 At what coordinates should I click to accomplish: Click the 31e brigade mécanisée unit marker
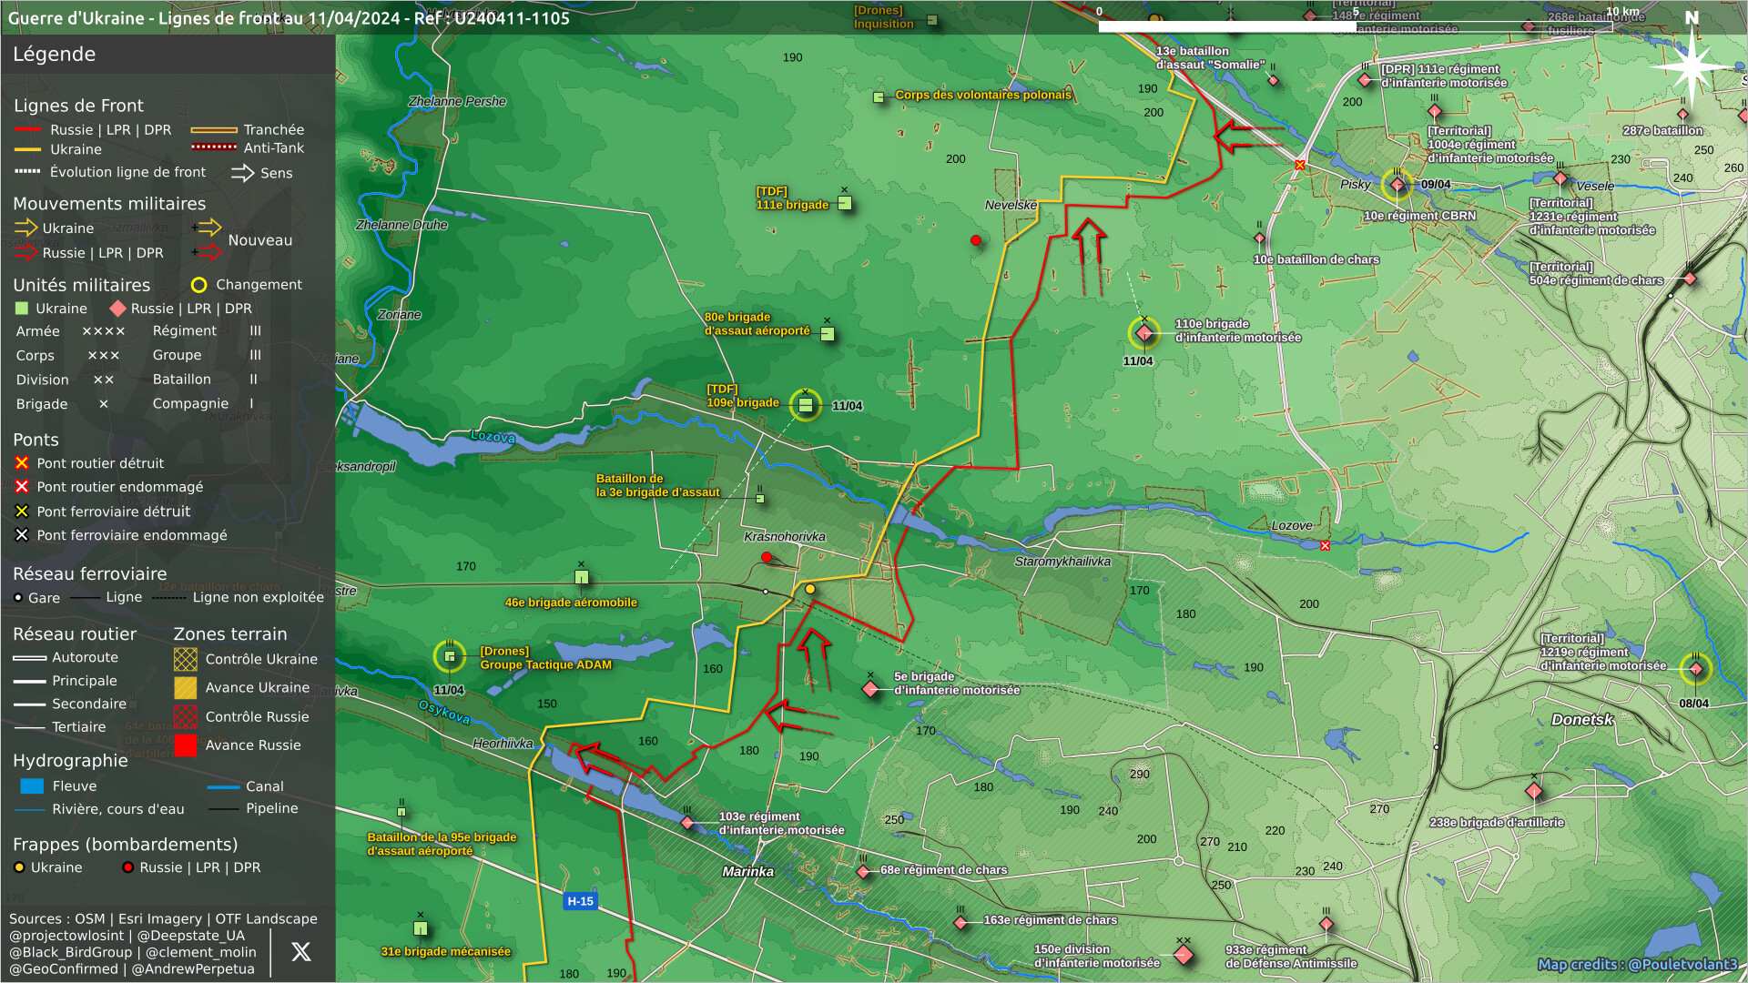tap(421, 928)
